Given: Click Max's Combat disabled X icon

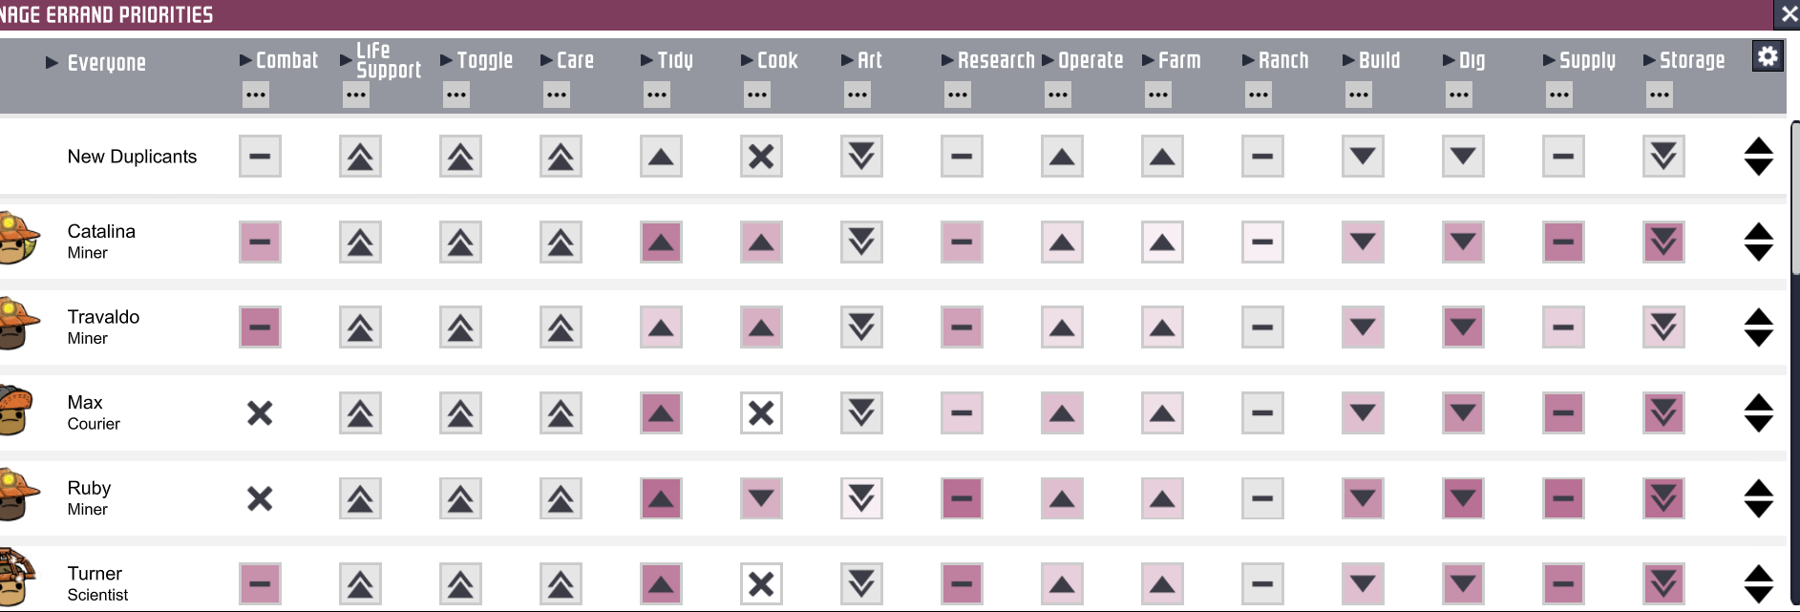Looking at the screenshot, I should tap(260, 413).
